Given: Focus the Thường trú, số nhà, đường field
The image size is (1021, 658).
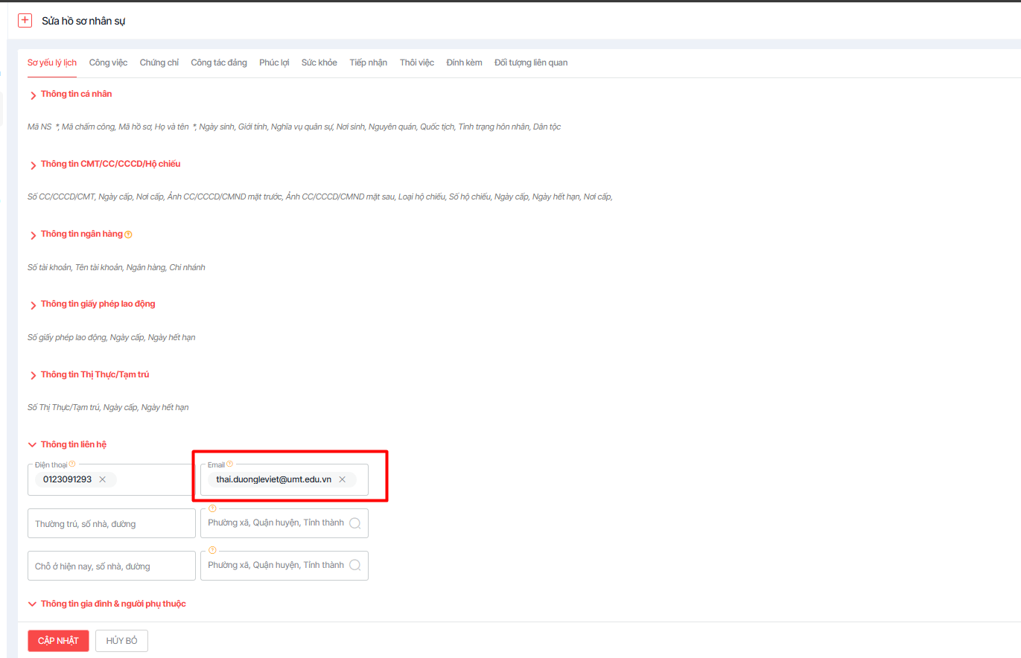Looking at the screenshot, I should (x=111, y=523).
